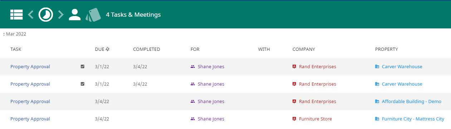Click building icon beside Affordable Building - Demo
451x129 pixels.
coord(377,102)
